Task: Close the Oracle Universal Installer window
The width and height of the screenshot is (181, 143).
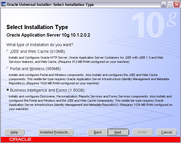Action: point(176,4)
